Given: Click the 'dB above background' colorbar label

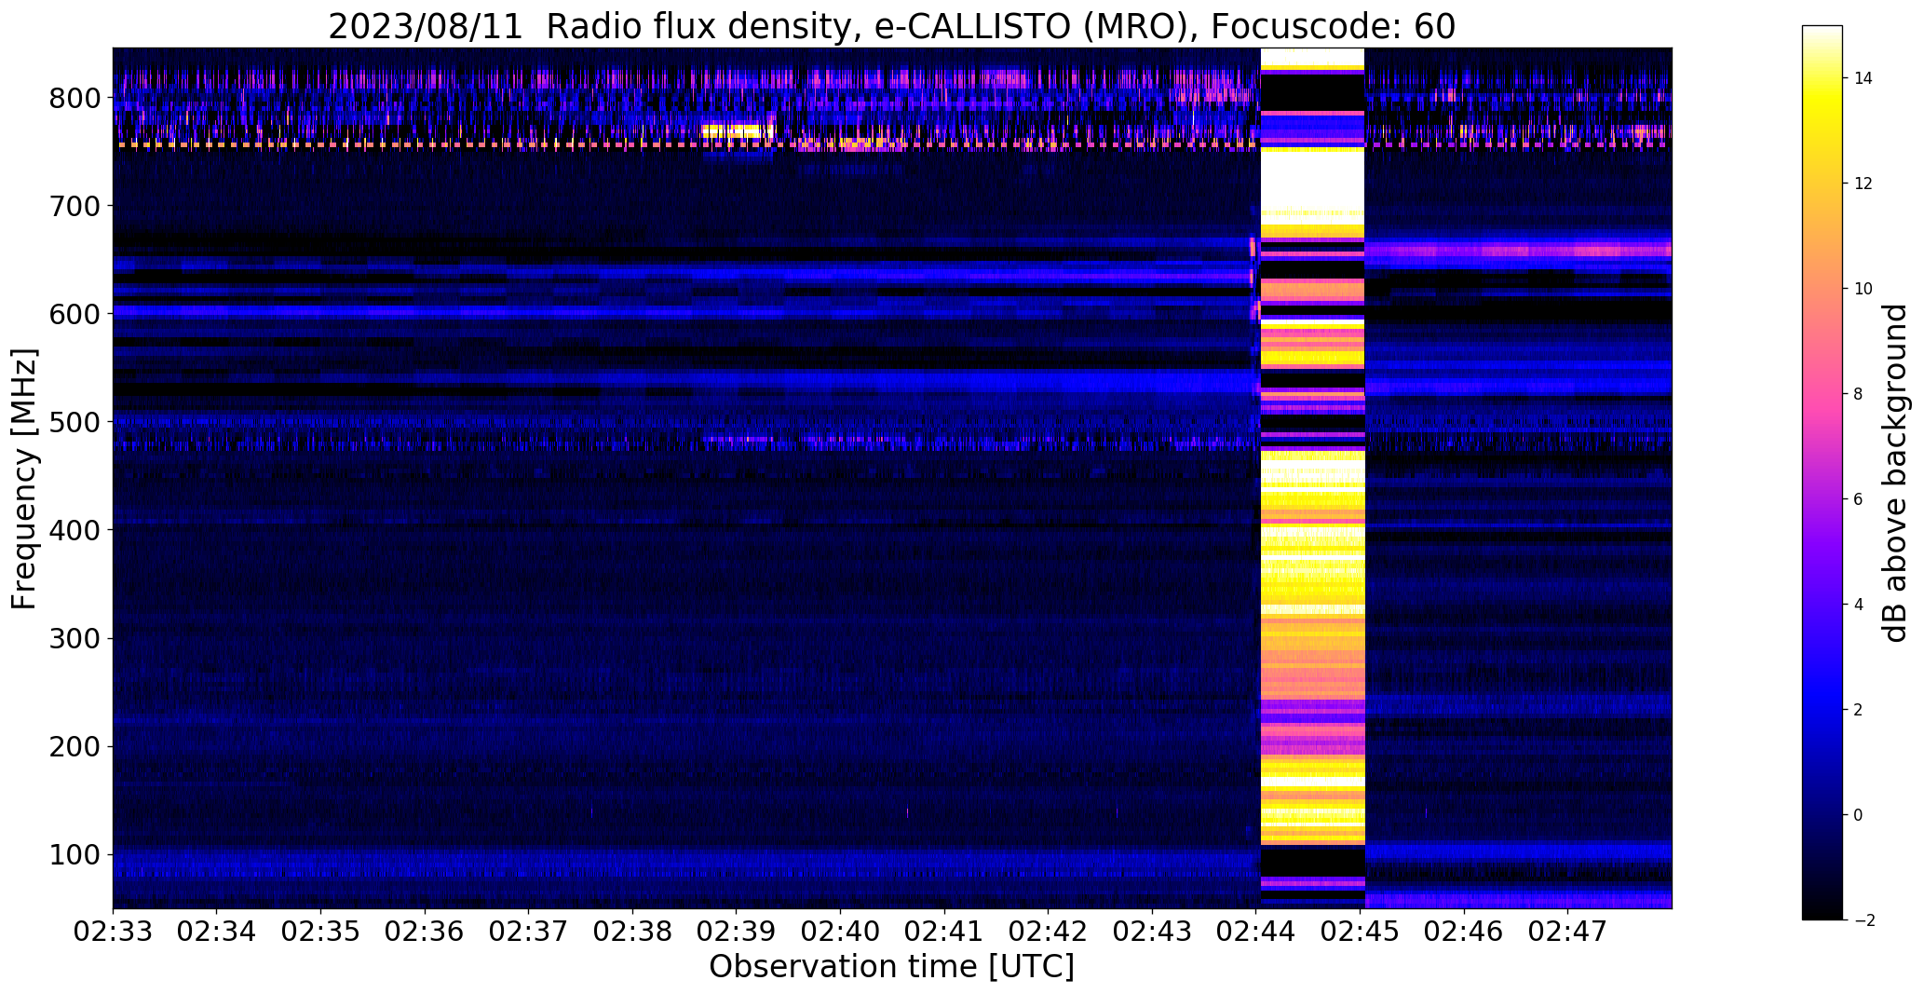Looking at the screenshot, I should (x=1896, y=472).
